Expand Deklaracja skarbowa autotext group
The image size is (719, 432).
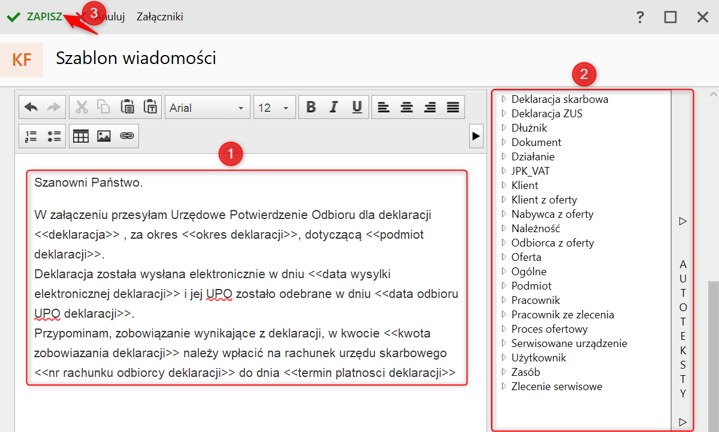click(504, 99)
